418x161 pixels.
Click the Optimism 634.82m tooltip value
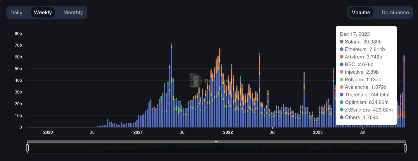(x=379, y=103)
